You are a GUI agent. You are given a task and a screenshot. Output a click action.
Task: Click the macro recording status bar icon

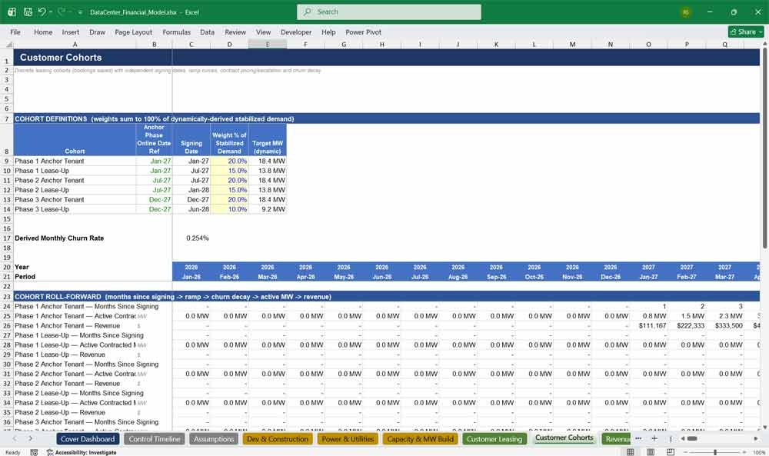coord(34,452)
